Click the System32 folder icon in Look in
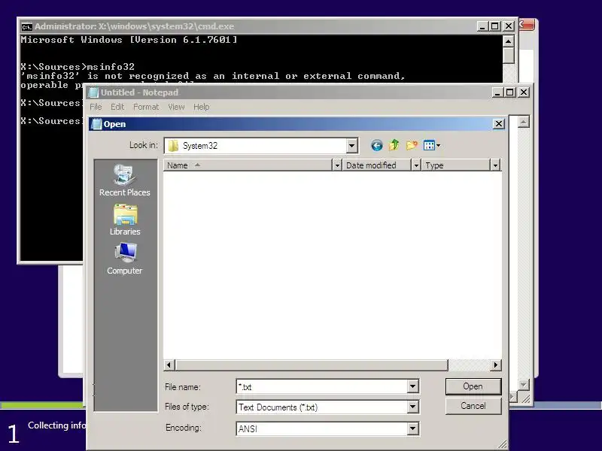 174,146
